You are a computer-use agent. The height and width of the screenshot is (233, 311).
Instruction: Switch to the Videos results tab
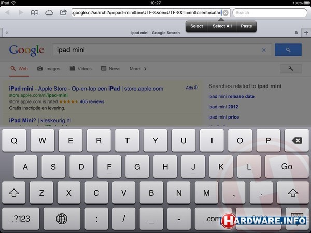click(x=81, y=69)
